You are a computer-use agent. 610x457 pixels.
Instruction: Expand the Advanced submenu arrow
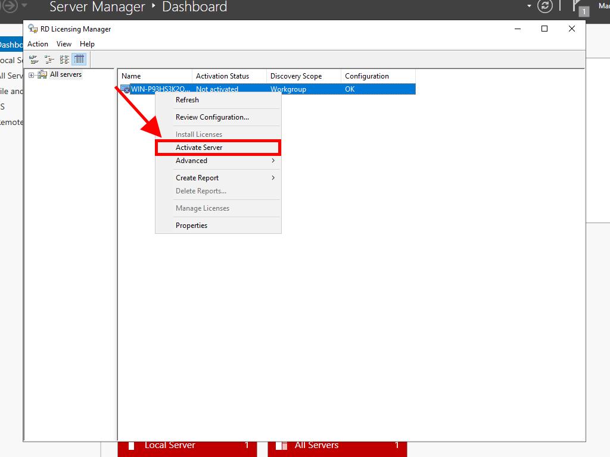tap(273, 161)
